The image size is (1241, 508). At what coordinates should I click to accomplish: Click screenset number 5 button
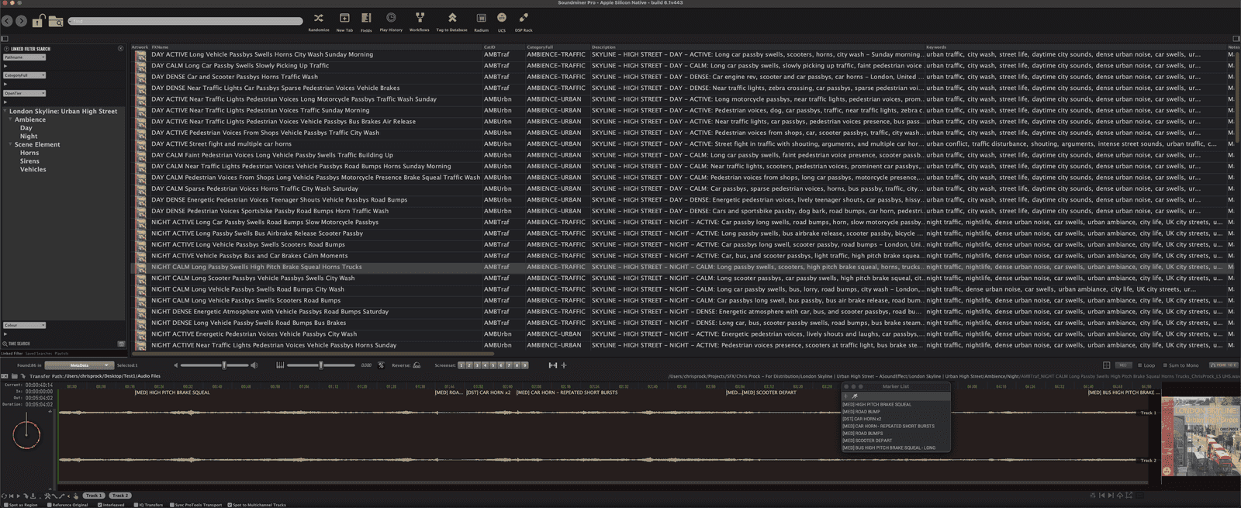pyautogui.click(x=493, y=365)
